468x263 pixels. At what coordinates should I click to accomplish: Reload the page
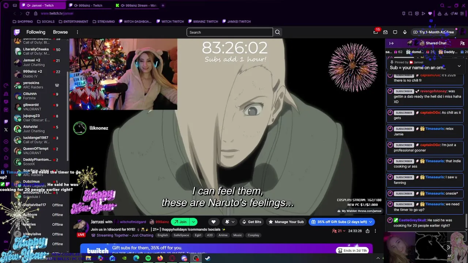pyautogui.click(x=27, y=14)
